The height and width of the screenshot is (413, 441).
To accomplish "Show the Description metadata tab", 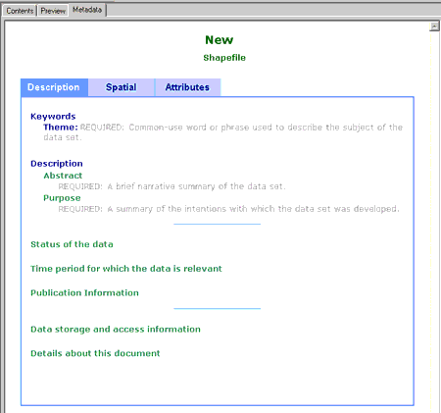I will click(54, 87).
